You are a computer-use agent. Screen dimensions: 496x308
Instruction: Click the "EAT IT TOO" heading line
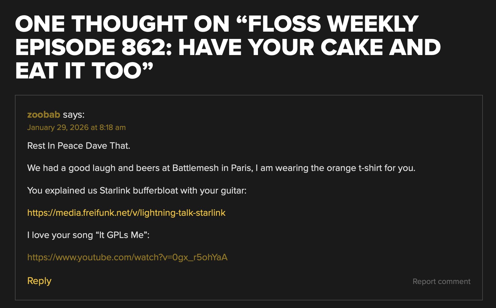[x=84, y=71]
